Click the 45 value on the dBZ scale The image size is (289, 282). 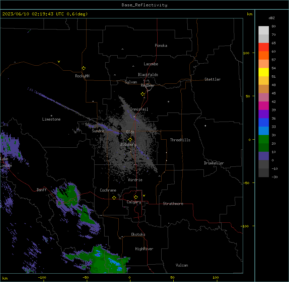point(274,93)
